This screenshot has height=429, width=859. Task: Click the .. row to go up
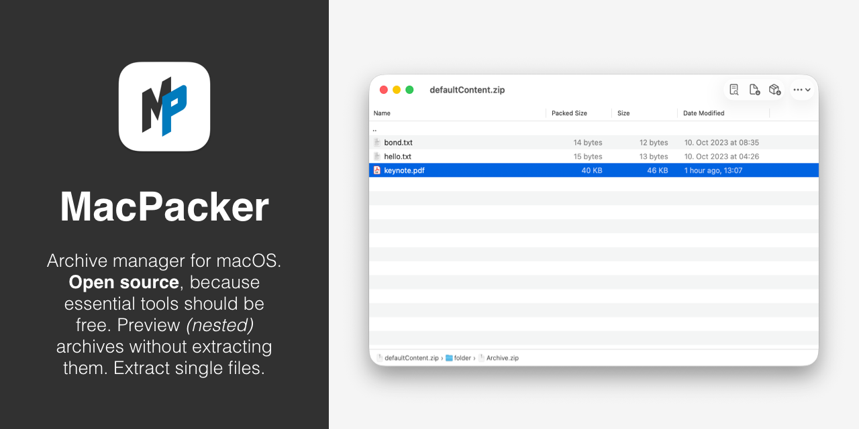(x=470, y=128)
